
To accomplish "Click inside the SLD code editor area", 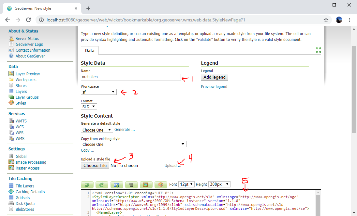I will [201, 202].
